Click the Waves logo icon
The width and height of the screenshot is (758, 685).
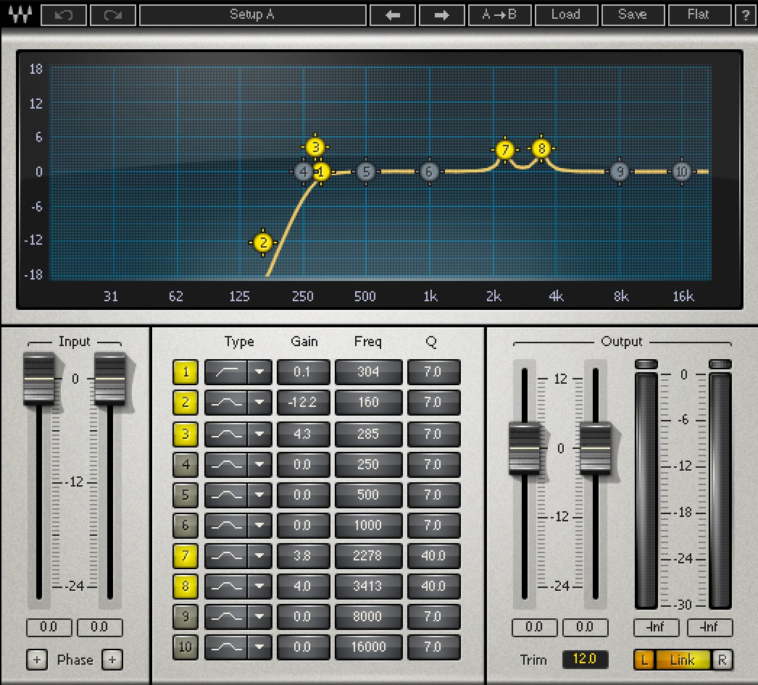[x=20, y=14]
